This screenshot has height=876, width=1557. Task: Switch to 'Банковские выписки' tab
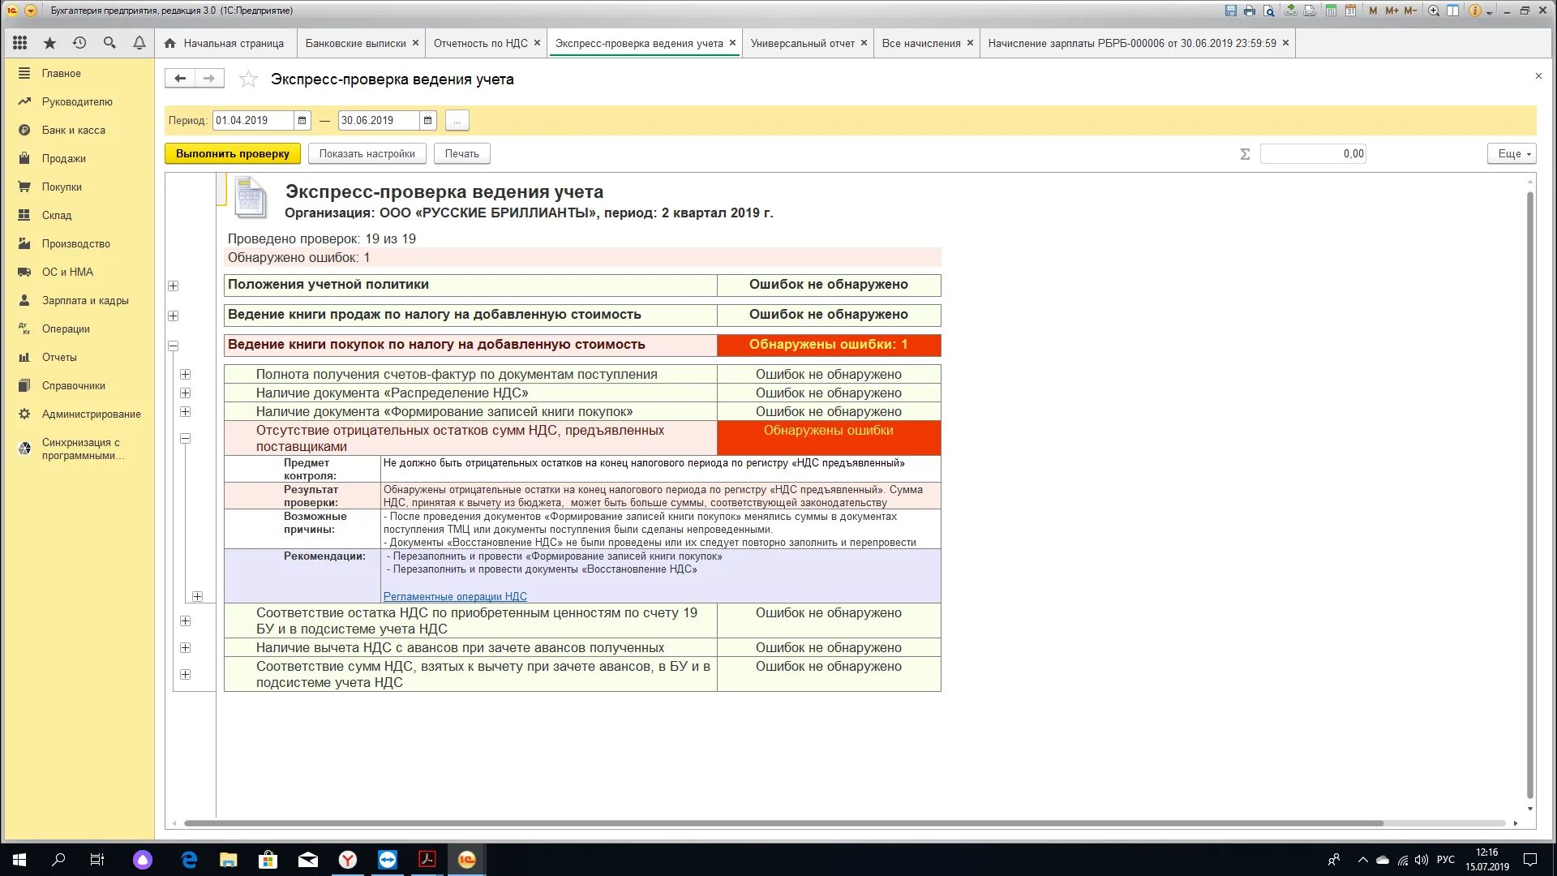coord(355,43)
